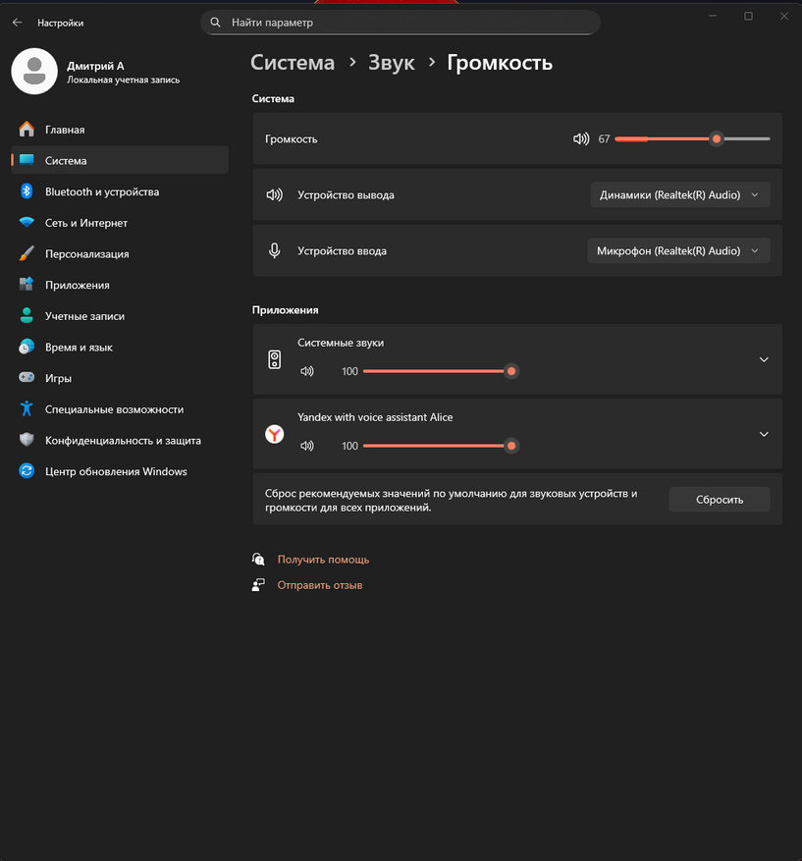
Task: Click the back arrow in the title bar
Action: tap(17, 22)
